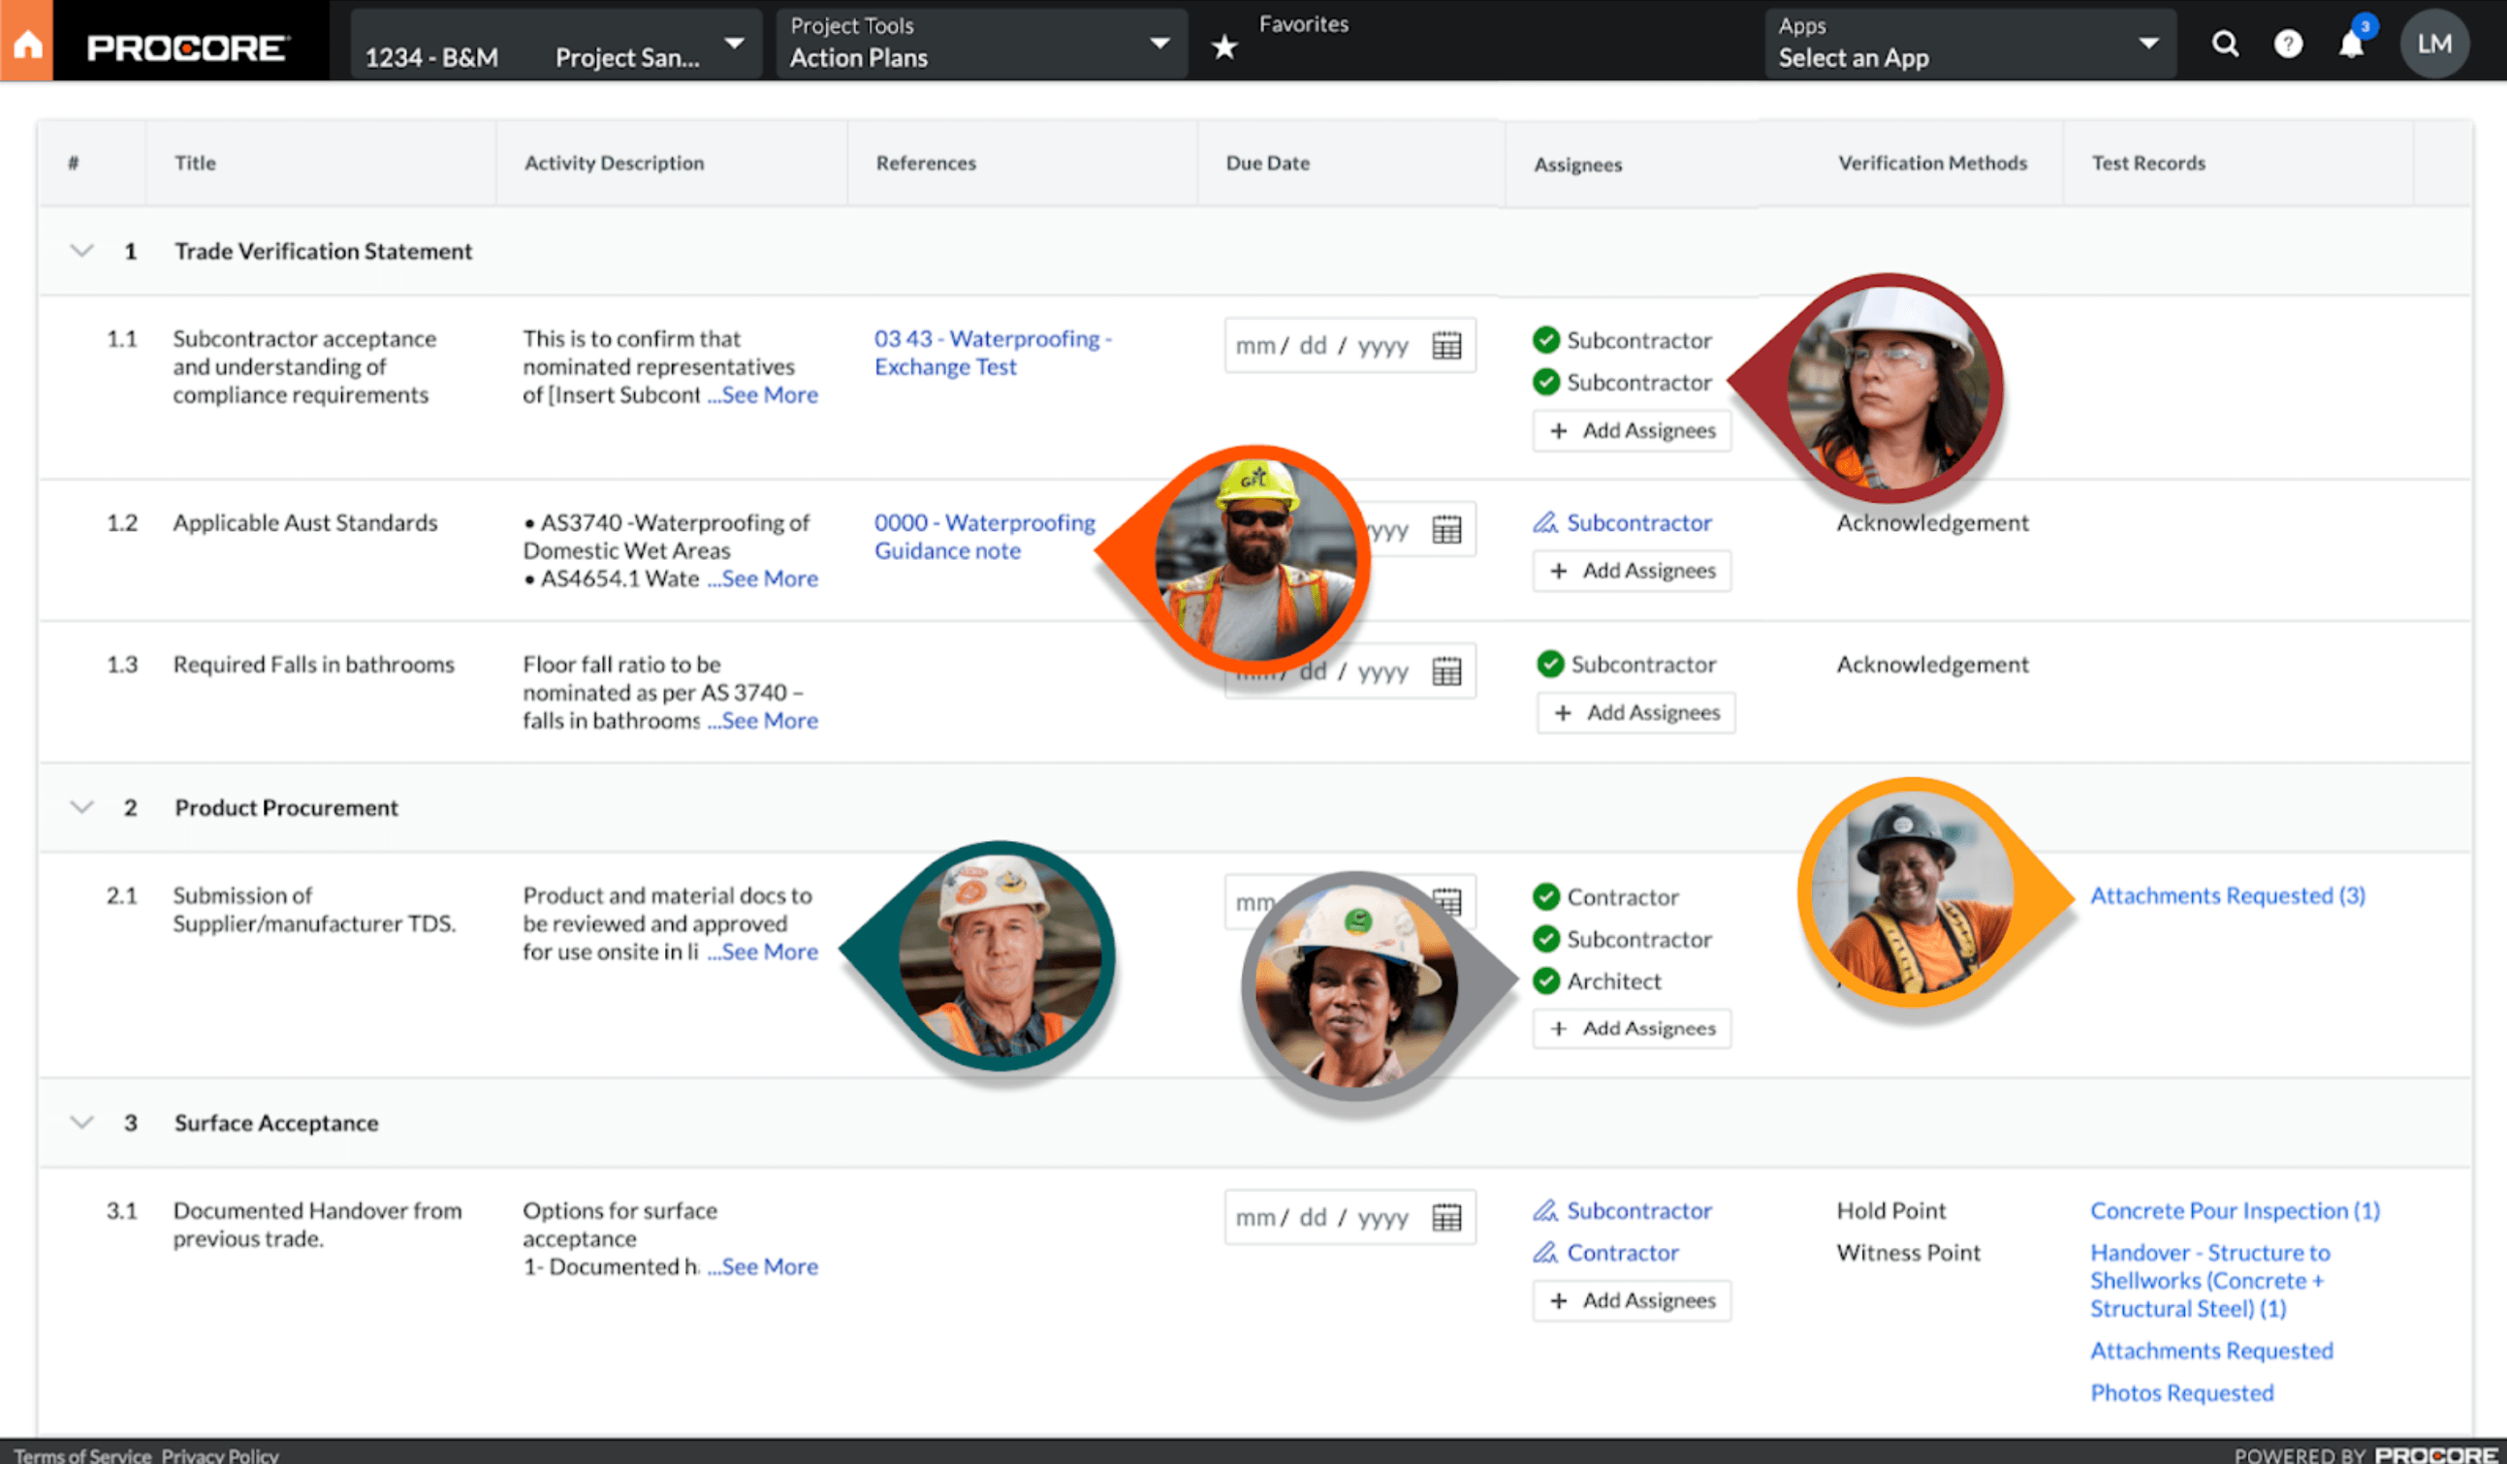Image resolution: width=2507 pixels, height=1464 pixels.
Task: Click the help question mark icon
Action: coord(2288,43)
